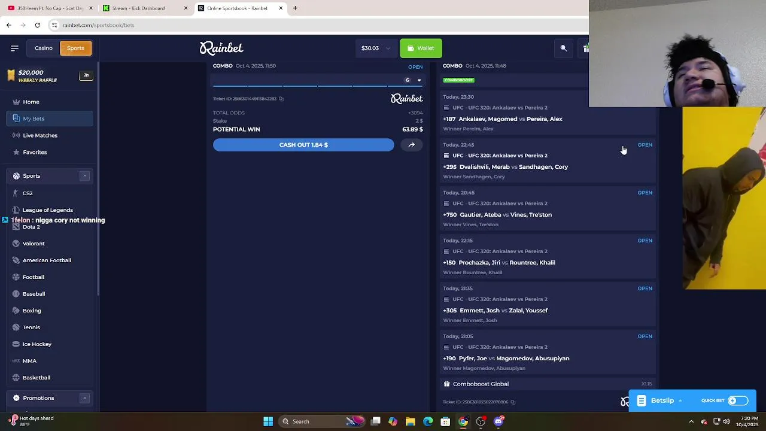Copy the second ticket ID at bottom

click(x=513, y=402)
